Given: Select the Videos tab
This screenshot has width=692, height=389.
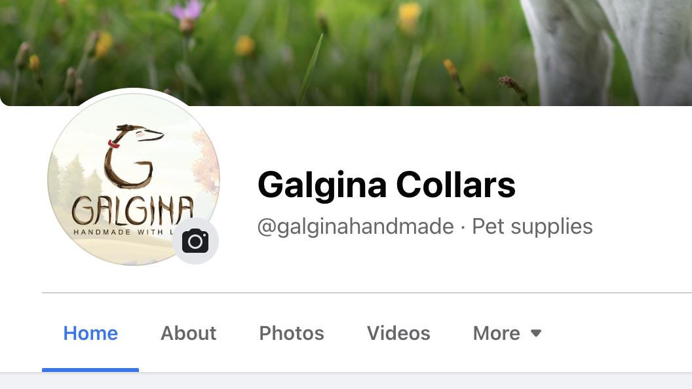Looking at the screenshot, I should point(398,333).
